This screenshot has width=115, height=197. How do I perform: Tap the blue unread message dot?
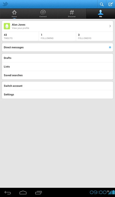click(110, 47)
